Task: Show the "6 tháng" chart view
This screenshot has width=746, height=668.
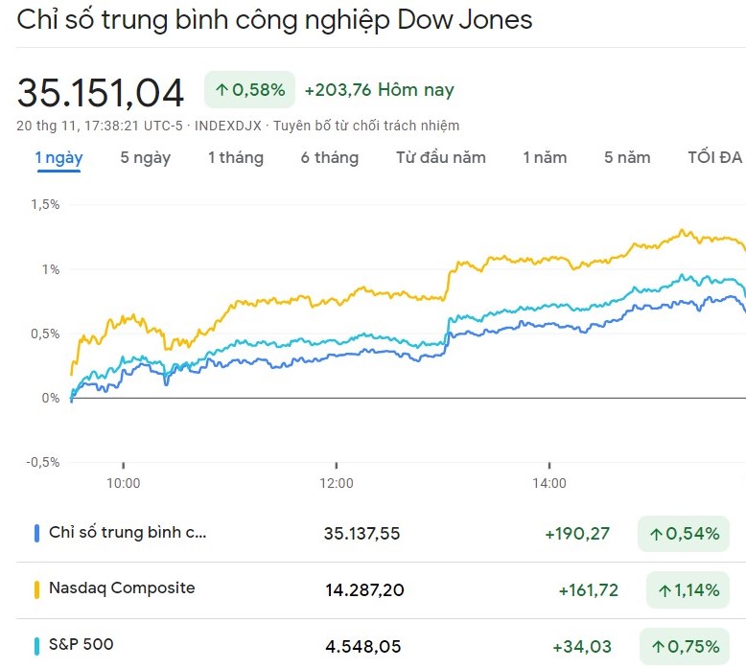Action: (329, 158)
